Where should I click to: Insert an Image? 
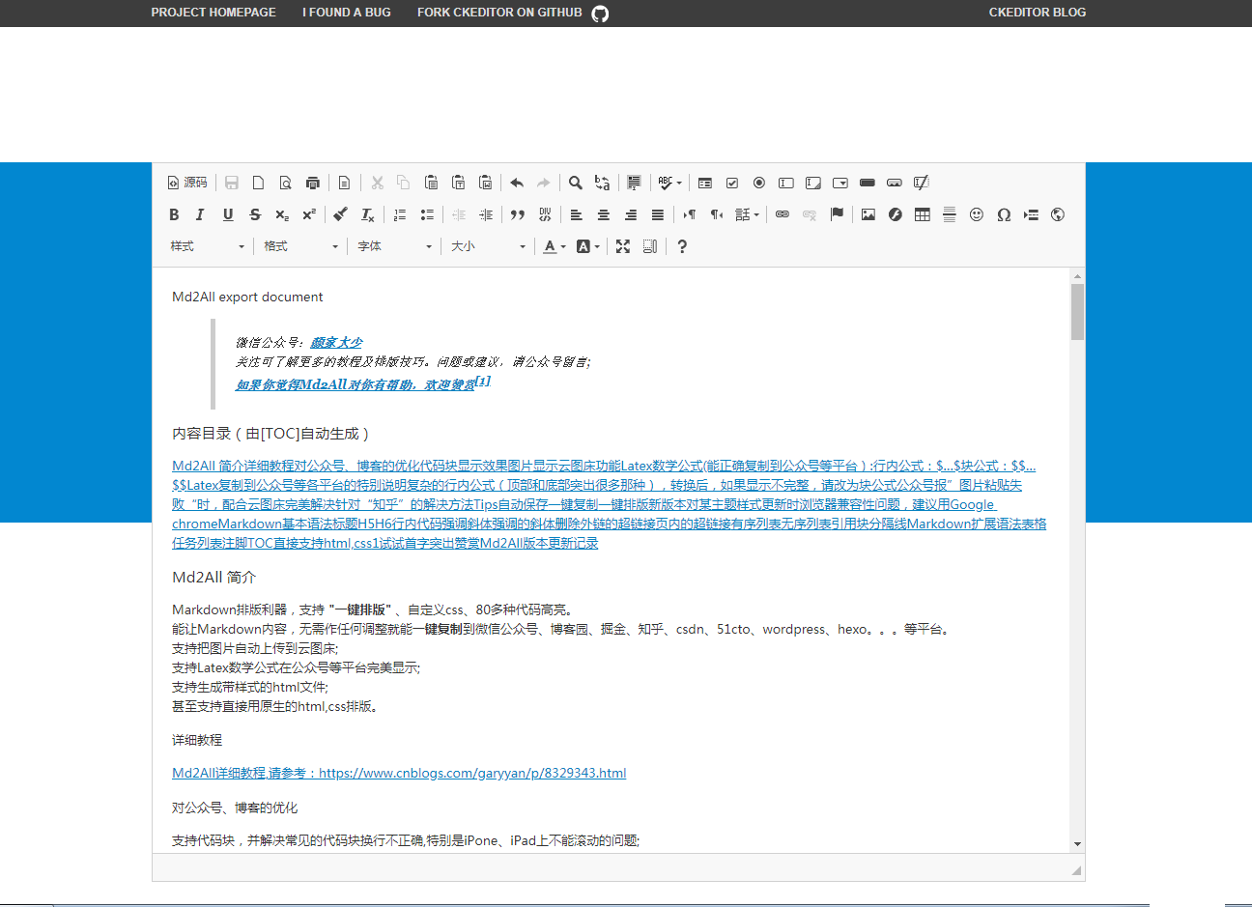tap(868, 214)
